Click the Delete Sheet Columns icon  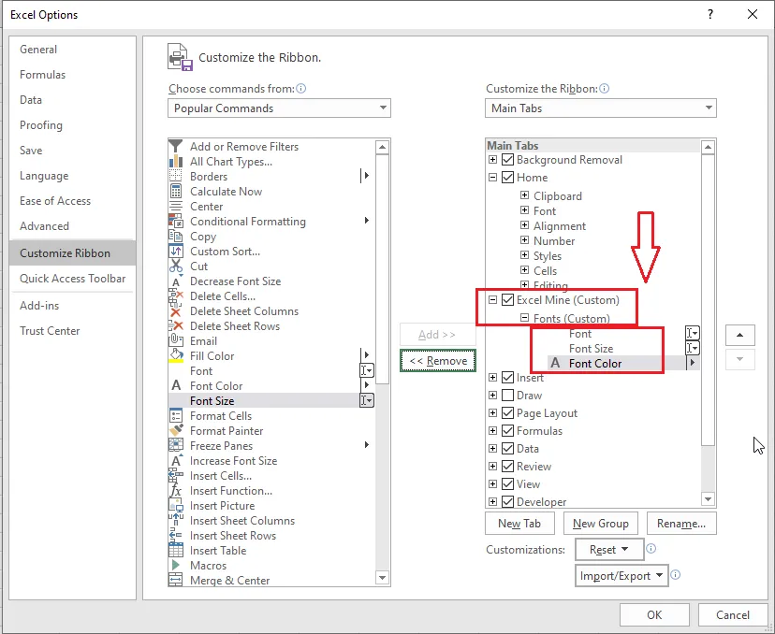[x=175, y=311]
